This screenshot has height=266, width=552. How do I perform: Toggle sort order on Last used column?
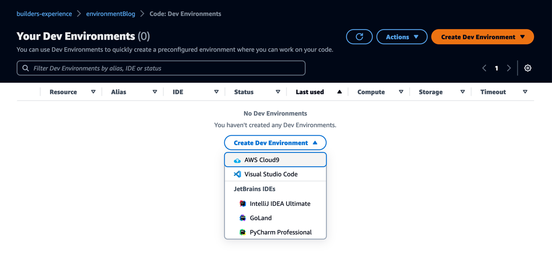click(x=339, y=91)
